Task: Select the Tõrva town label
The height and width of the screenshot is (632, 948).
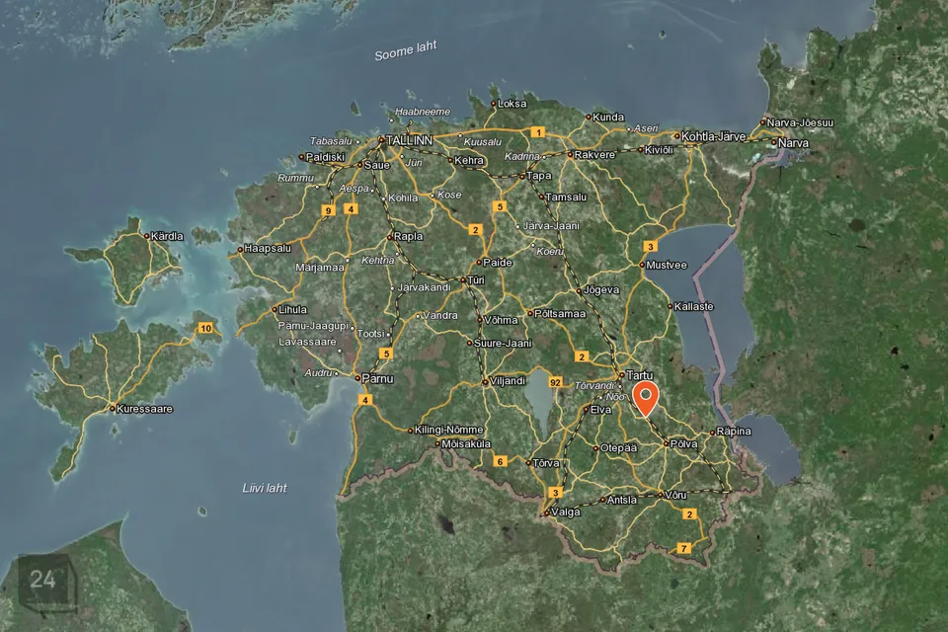Action: pyautogui.click(x=546, y=464)
